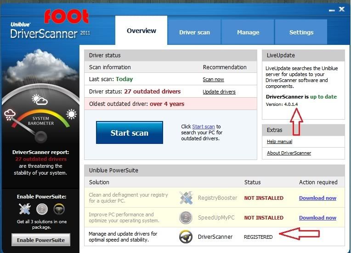The height and width of the screenshot is (253, 351).
Task: Click the DriverScanner steering wheel icon
Action: [186, 236]
